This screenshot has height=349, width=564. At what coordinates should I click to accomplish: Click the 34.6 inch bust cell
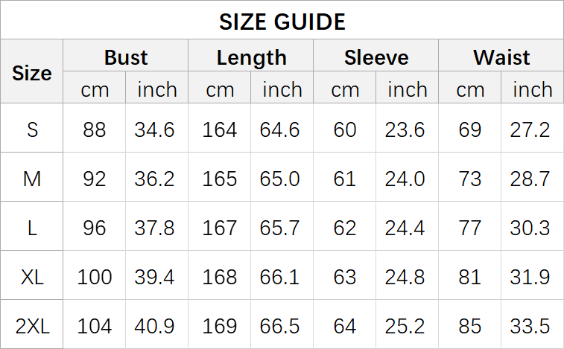pos(154,129)
